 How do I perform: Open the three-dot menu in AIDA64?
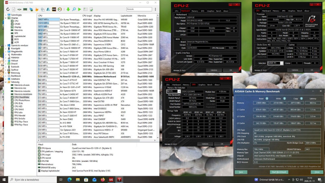coord(155,9)
